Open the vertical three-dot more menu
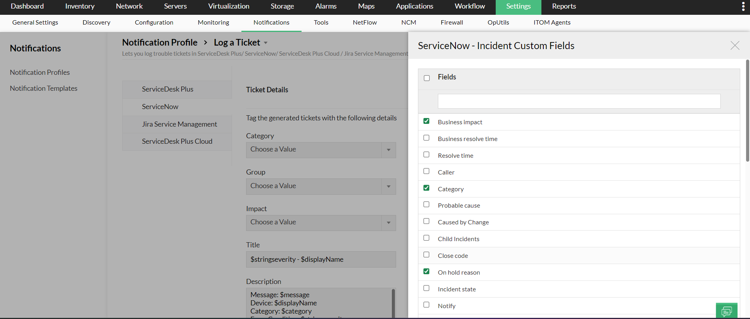750x319 pixels. pyautogui.click(x=743, y=6)
